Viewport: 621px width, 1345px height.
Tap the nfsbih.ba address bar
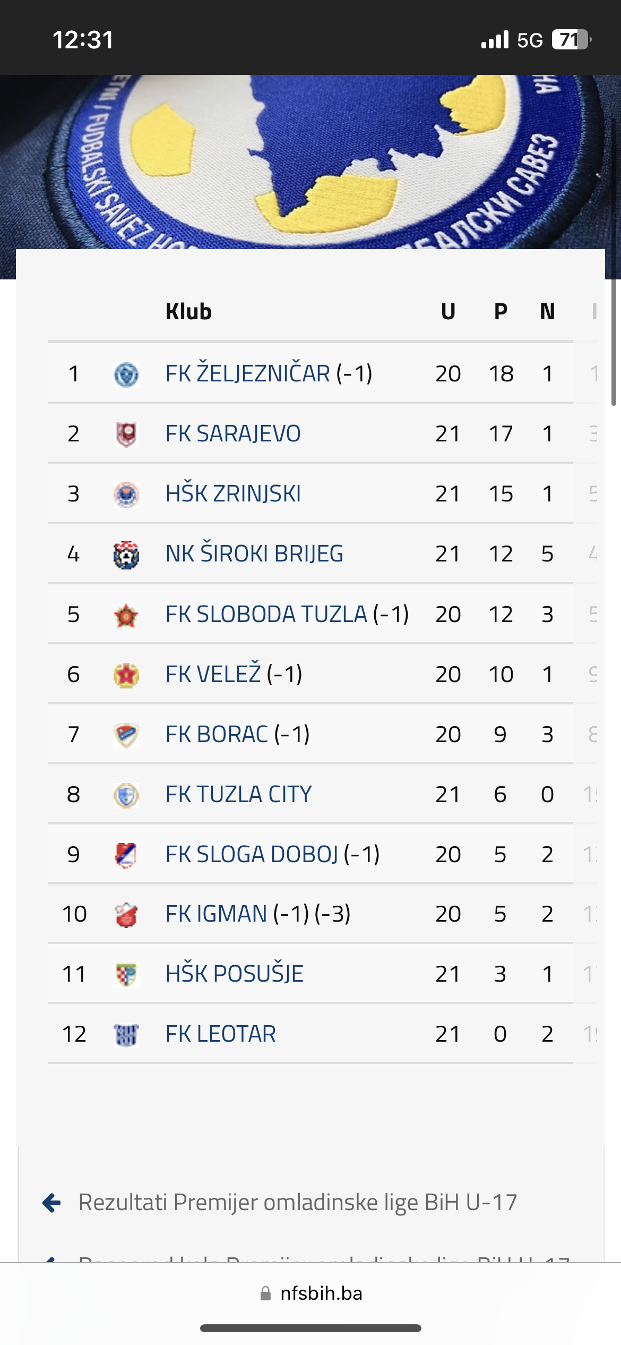(310, 1293)
